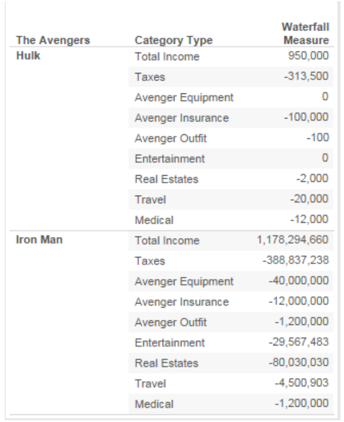Click Hulk's Avenger Insurance value -100,000

[306, 117]
